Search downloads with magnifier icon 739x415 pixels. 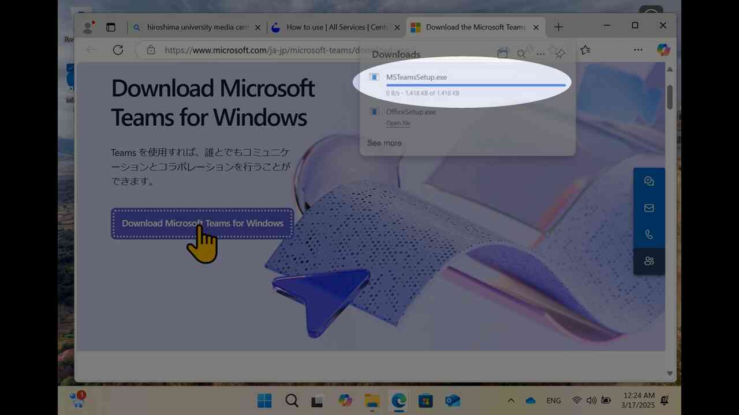(x=521, y=54)
